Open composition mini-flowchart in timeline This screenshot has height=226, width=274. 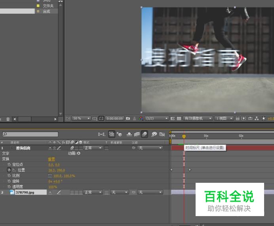coord(101,134)
